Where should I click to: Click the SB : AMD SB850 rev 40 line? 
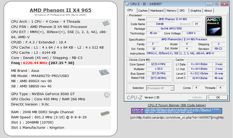[x=31, y=86]
